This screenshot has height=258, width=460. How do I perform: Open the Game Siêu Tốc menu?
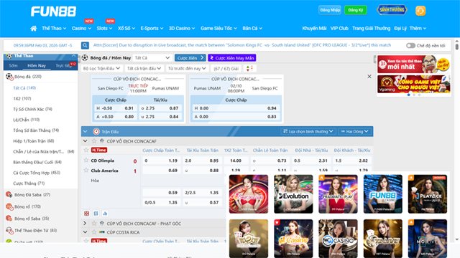[218, 29]
